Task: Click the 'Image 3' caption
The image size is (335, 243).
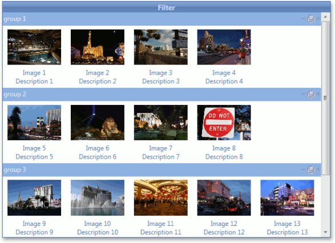Action: pos(161,73)
